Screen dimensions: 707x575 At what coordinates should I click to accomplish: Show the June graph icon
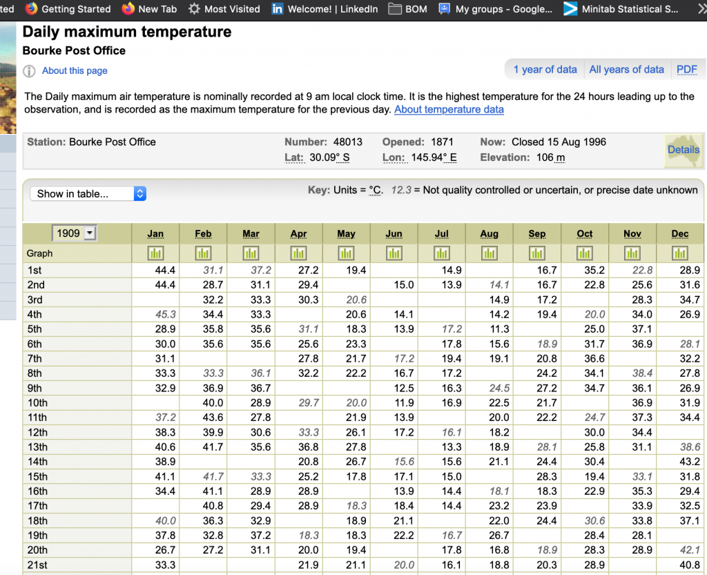point(394,253)
